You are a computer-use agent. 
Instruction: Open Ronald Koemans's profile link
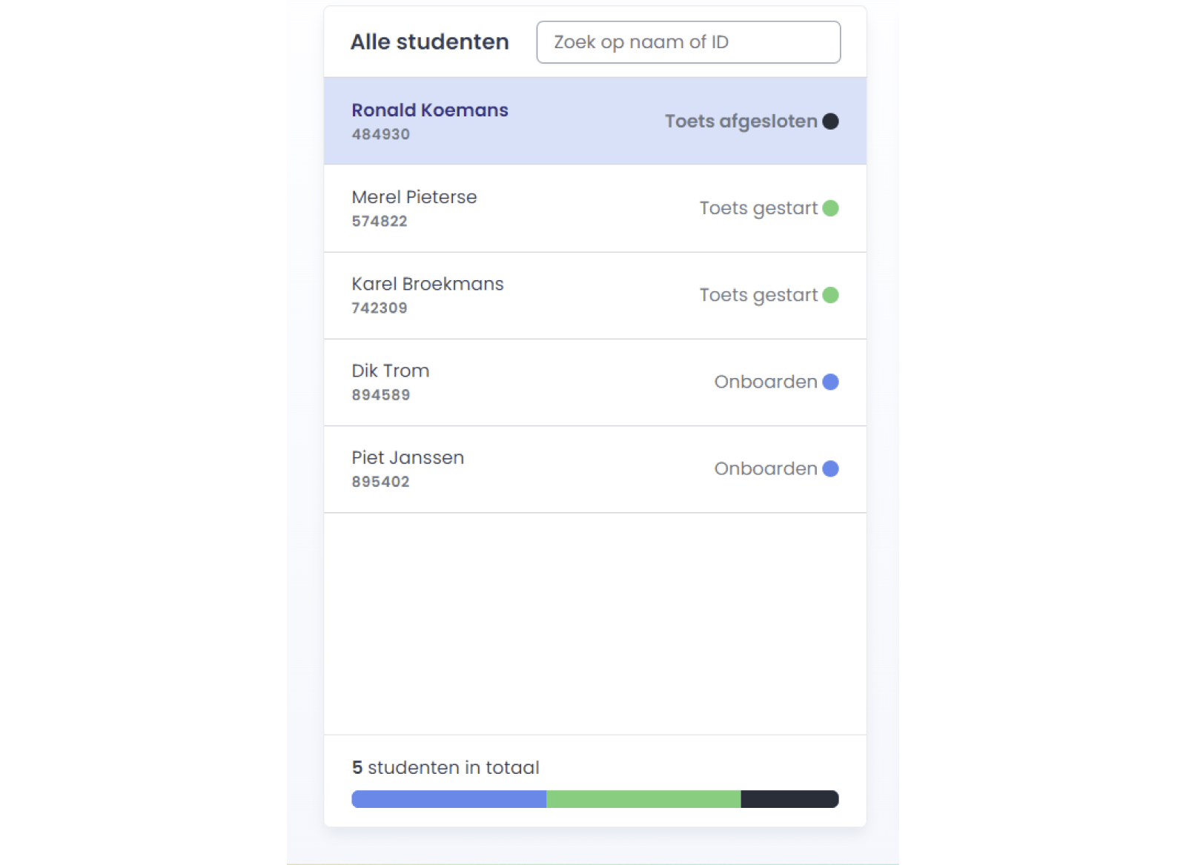(x=430, y=110)
